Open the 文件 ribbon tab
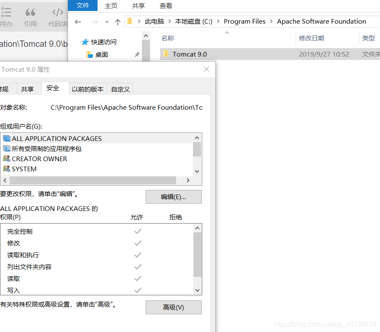Viewport: 380px width, 332px height. tap(83, 5)
